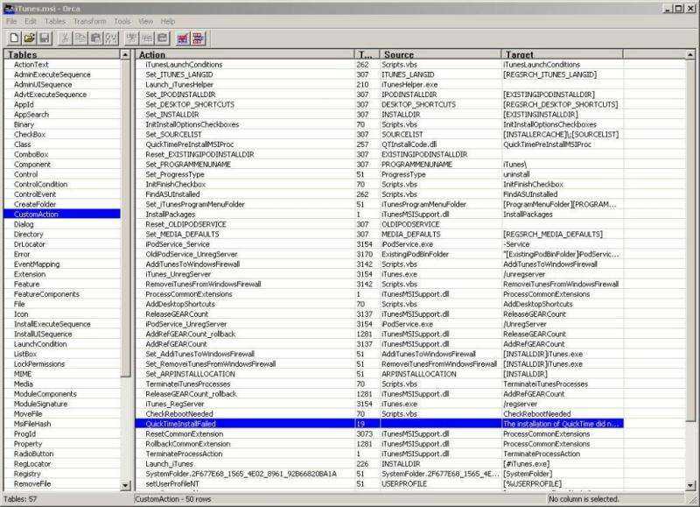Select the iTunesLaunchConditions action row
The height and width of the screenshot is (507, 700).
click(x=379, y=65)
